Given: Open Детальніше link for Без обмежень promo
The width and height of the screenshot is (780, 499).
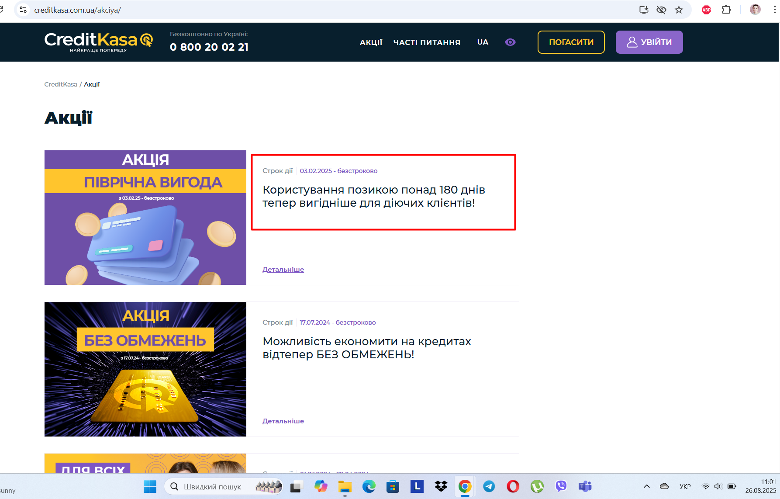Looking at the screenshot, I should click(x=283, y=421).
